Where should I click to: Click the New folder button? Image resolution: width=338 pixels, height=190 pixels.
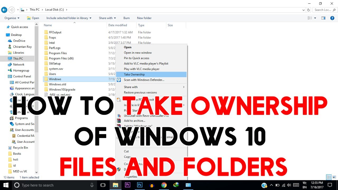click(144, 18)
